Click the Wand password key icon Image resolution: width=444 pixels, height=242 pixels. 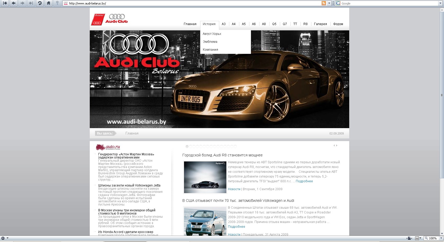57,3
